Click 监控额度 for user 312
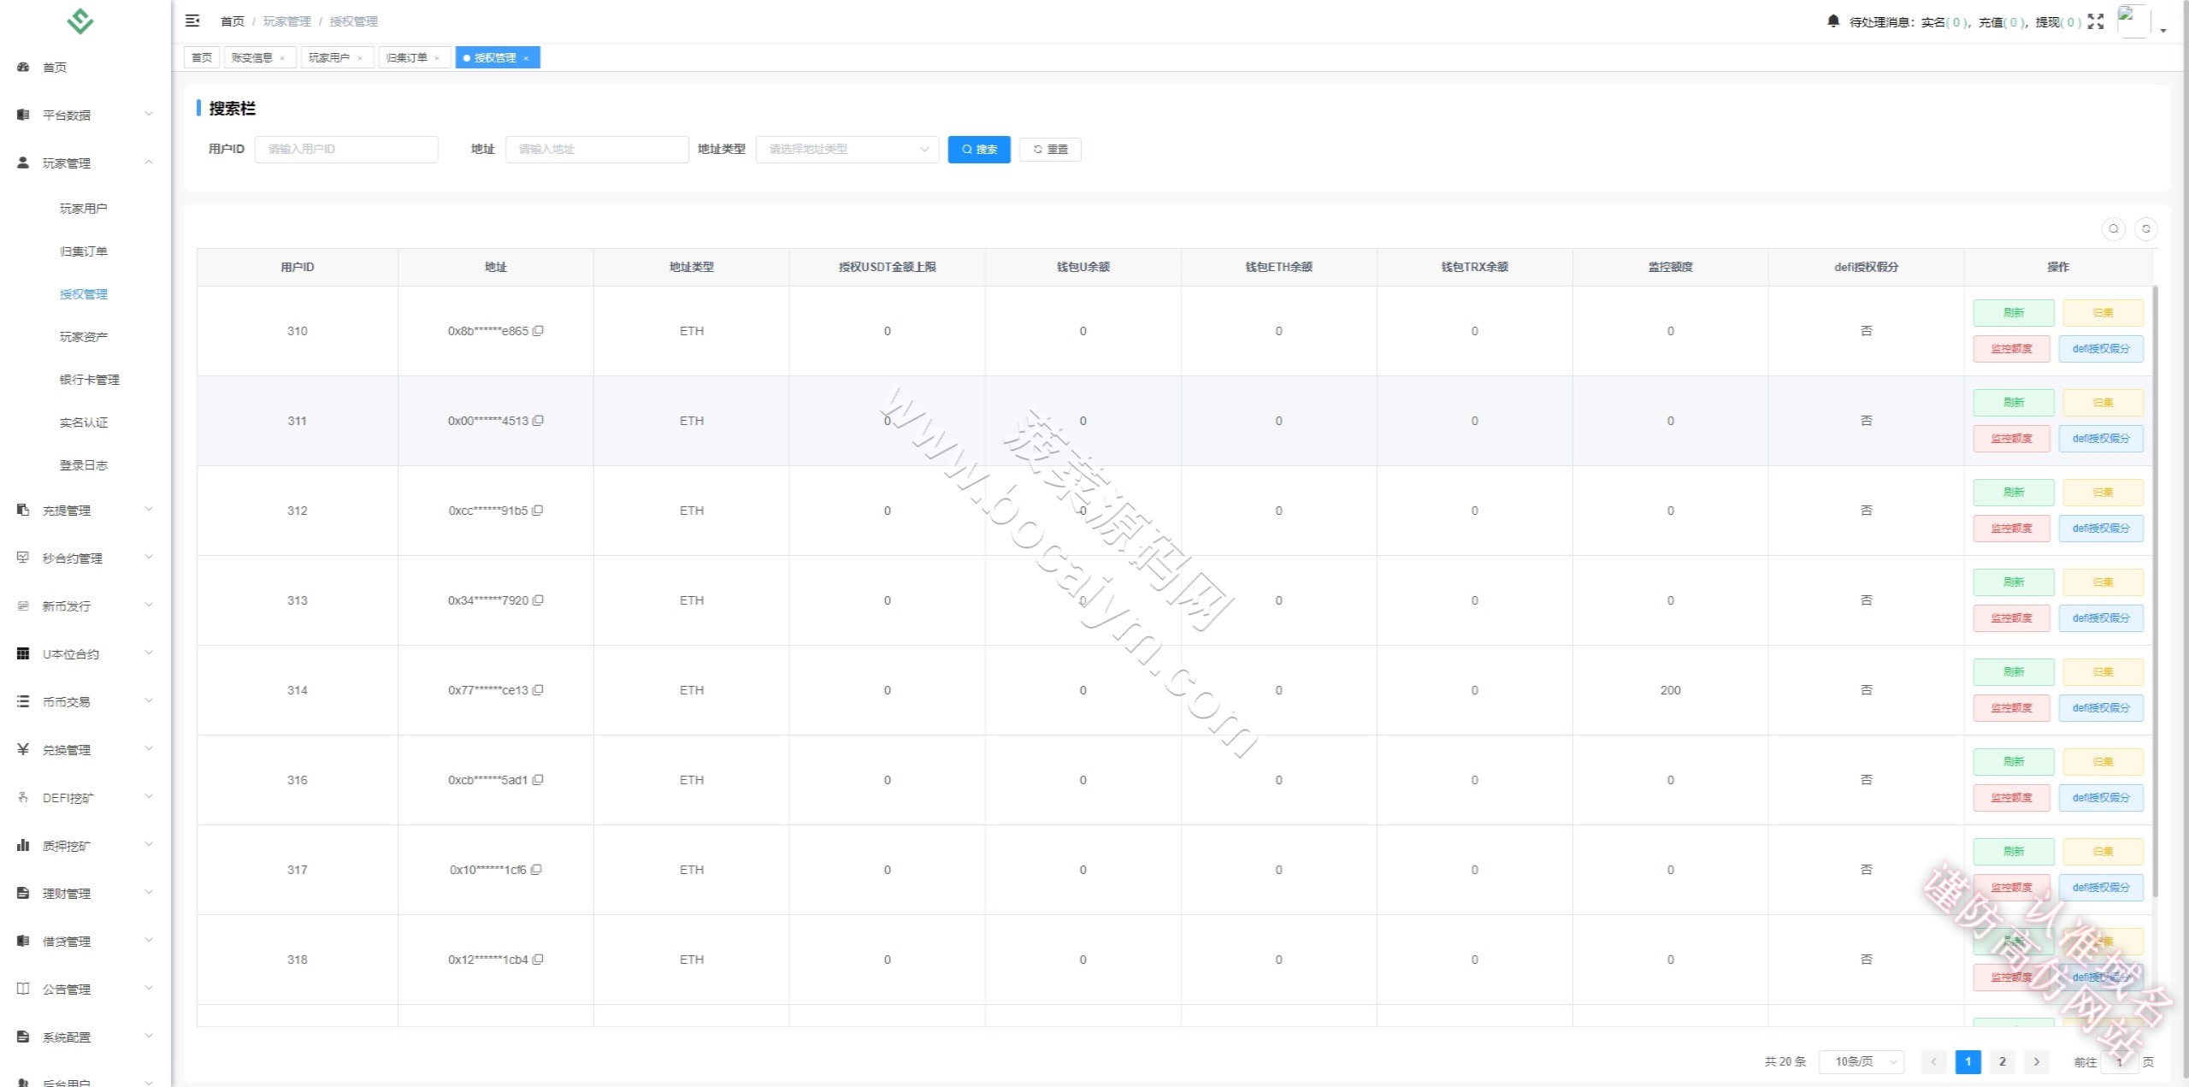 pyautogui.click(x=2012, y=528)
